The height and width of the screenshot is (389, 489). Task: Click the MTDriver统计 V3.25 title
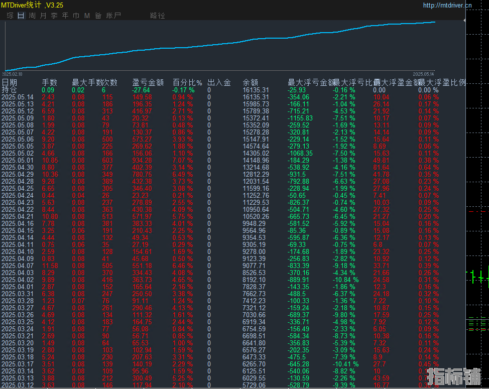32,5
